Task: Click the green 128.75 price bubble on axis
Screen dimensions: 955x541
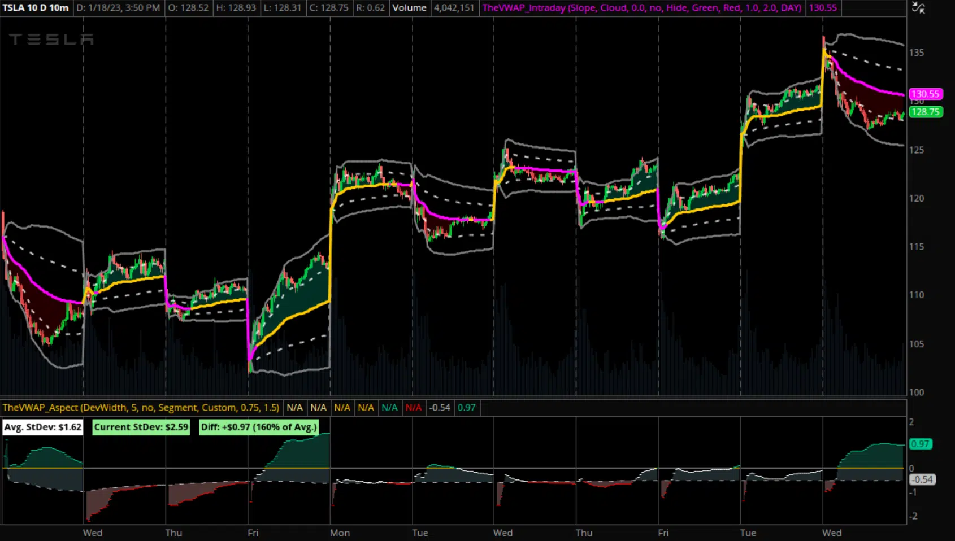Action: pyautogui.click(x=926, y=112)
